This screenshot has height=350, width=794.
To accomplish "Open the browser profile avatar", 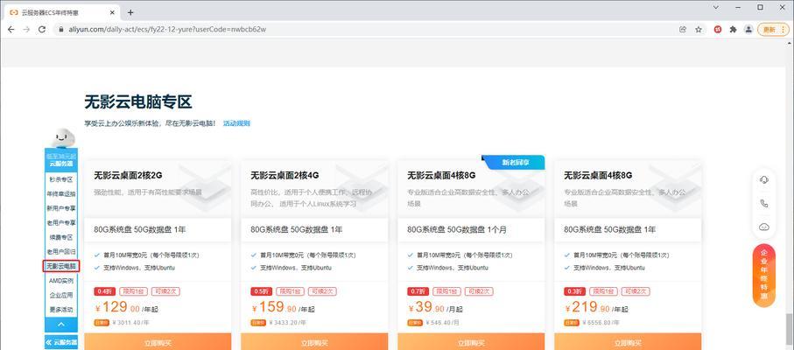I will click(748, 30).
